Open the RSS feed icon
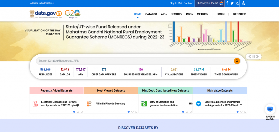 (237, 3)
